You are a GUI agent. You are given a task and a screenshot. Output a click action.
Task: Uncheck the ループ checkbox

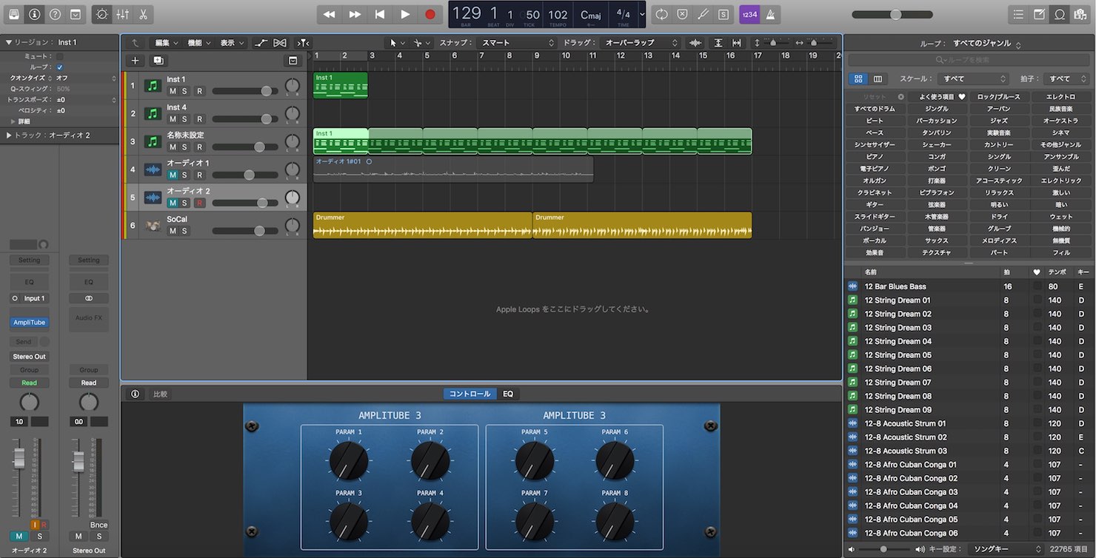tap(60, 67)
